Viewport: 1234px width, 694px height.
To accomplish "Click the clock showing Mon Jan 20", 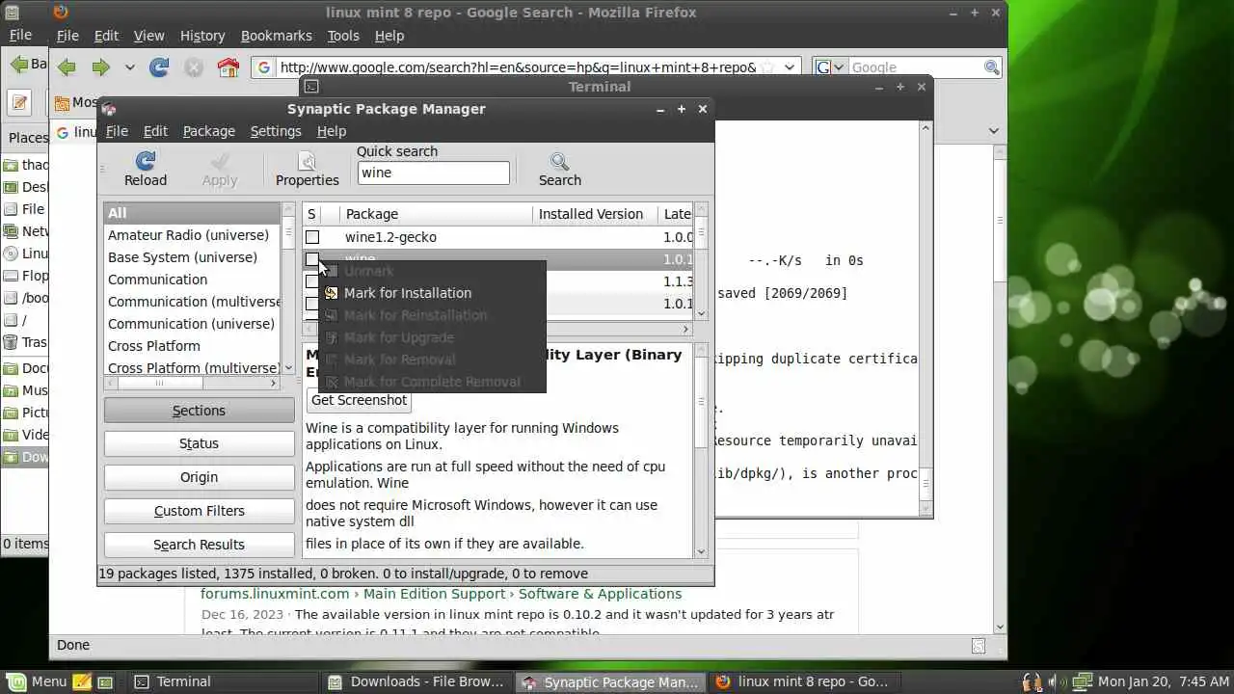I will click(1162, 681).
